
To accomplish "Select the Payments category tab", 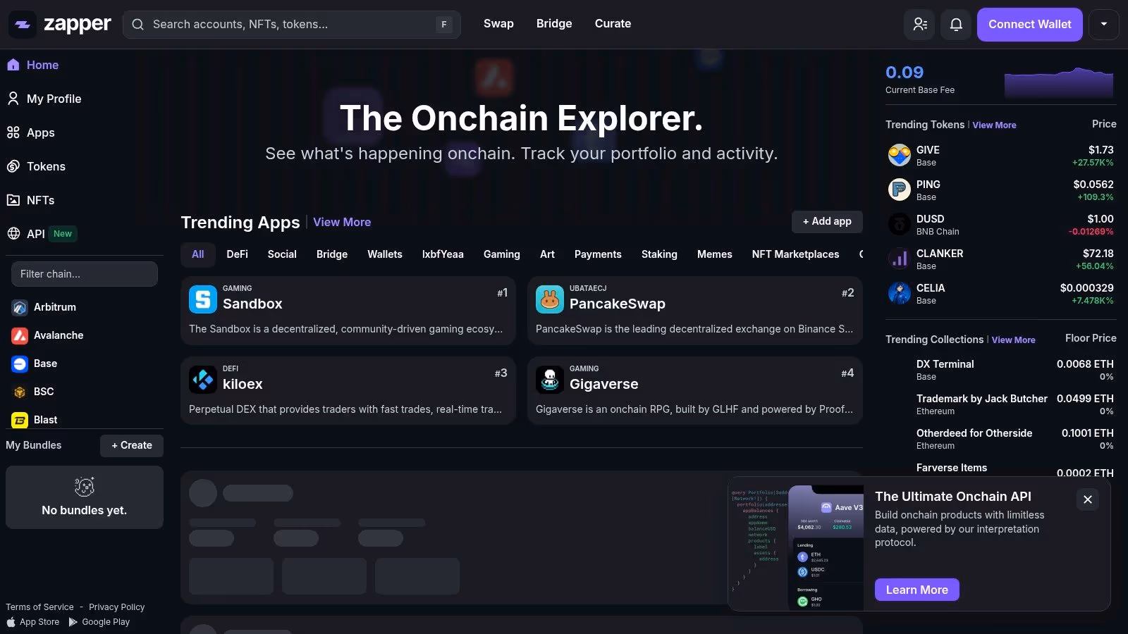I will point(598,254).
